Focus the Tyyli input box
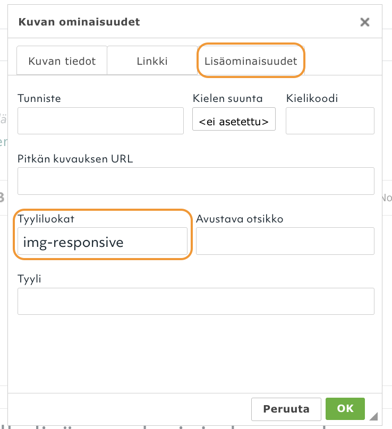 [195, 301]
